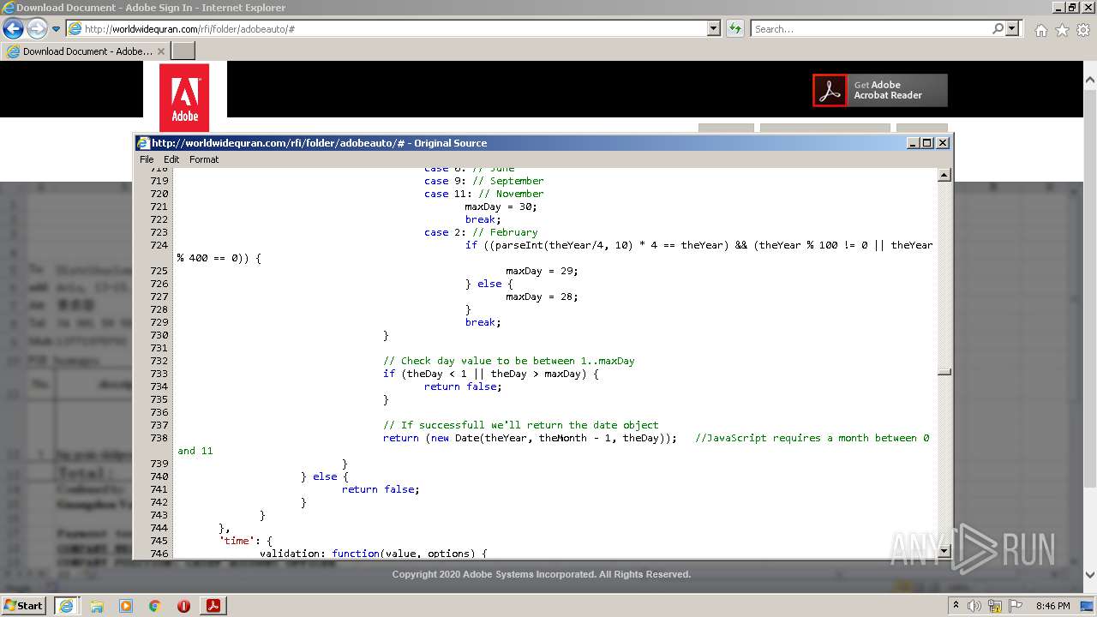Image resolution: width=1097 pixels, height=617 pixels.
Task: Click the search magnifier icon
Action: tap(998, 29)
